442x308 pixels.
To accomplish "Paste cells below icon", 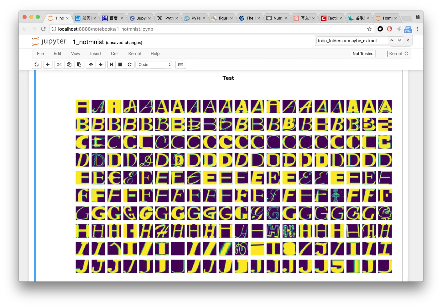I will point(79,65).
